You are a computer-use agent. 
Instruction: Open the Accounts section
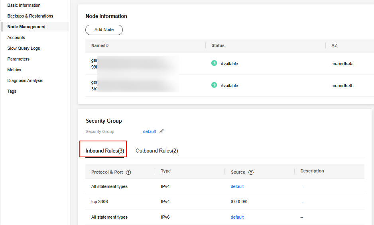(16, 37)
